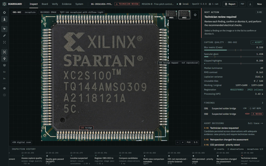This screenshot has width=266, height=166.
Task: Open the full trace link
Action: [255, 123]
